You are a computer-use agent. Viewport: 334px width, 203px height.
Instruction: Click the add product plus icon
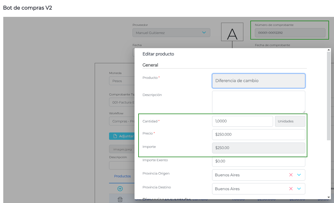tap(120, 189)
